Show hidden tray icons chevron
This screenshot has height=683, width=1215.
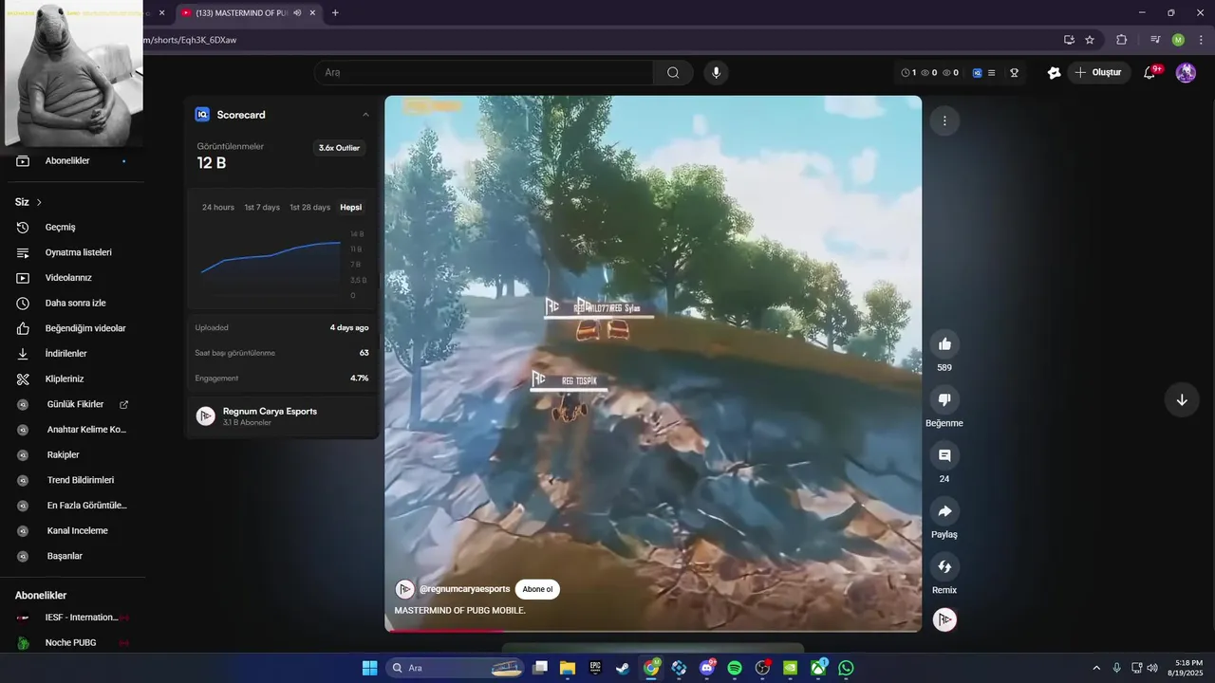pyautogui.click(x=1096, y=668)
